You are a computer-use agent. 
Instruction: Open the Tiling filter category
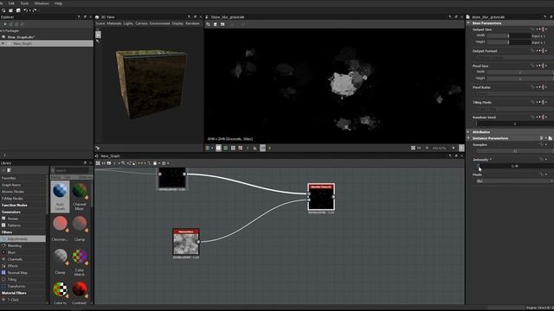[12, 279]
